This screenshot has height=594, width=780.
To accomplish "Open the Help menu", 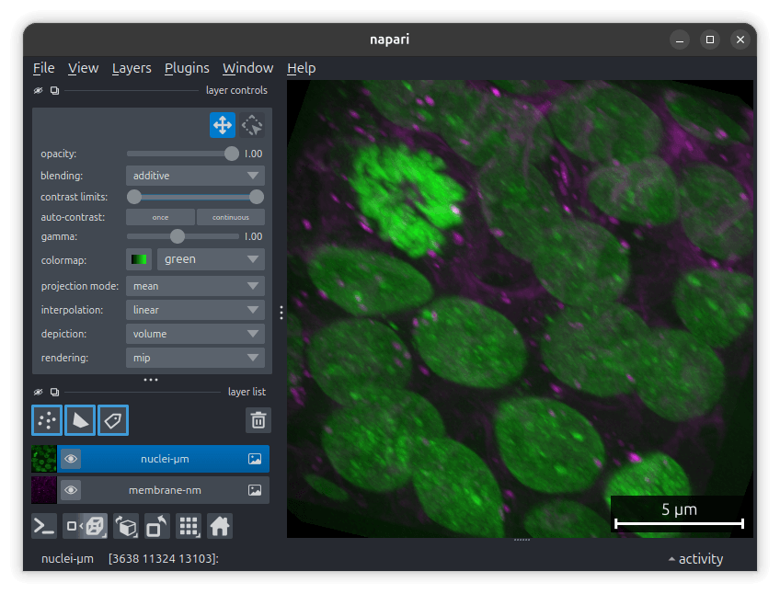I will pyautogui.click(x=302, y=68).
